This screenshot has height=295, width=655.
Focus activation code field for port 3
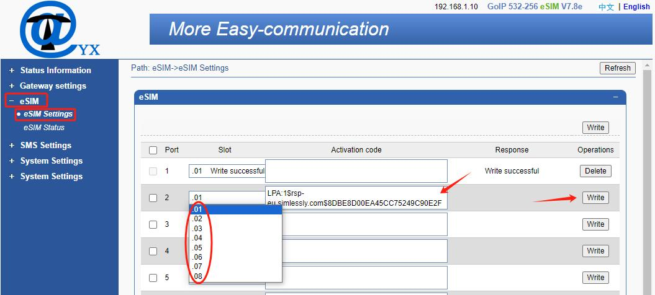[364, 224]
